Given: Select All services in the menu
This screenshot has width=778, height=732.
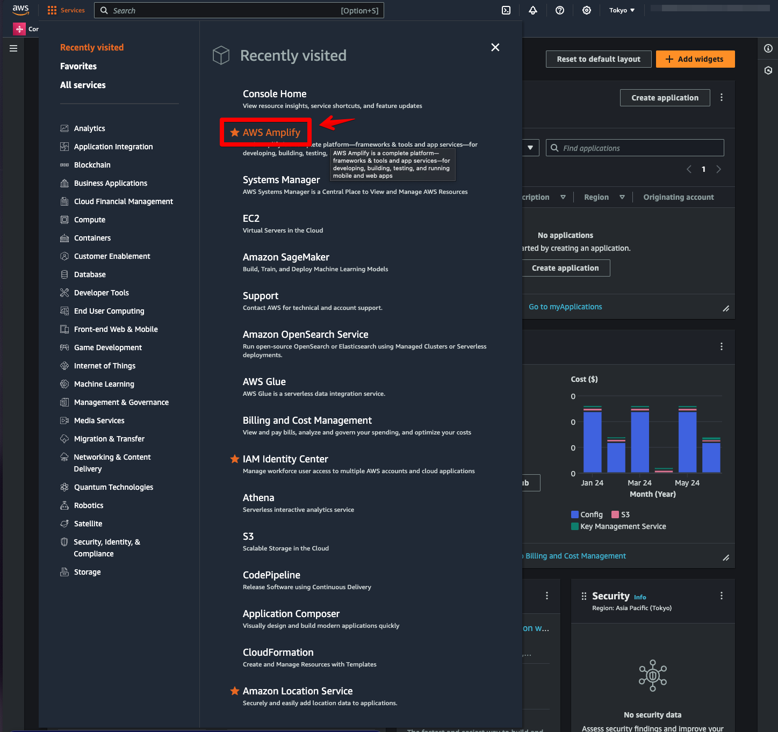Looking at the screenshot, I should [83, 85].
